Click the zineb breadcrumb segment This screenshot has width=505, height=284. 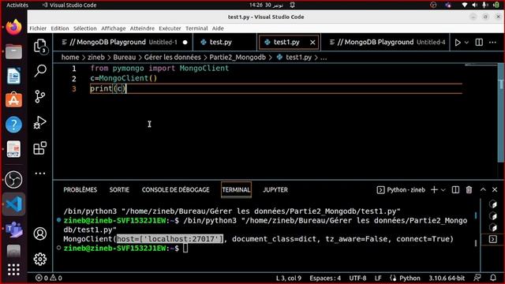click(96, 58)
